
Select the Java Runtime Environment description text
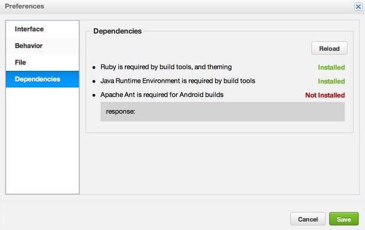point(178,81)
